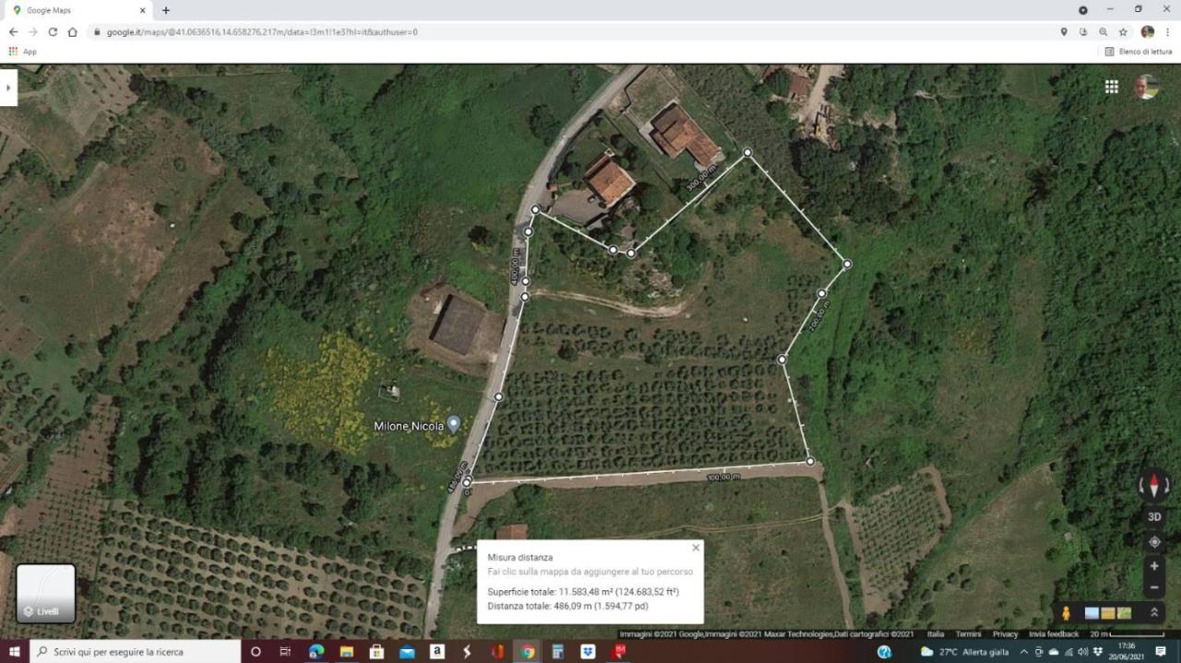Viewport: 1181px width, 663px height.
Task: Zoom in with the plus icon
Action: (x=1154, y=566)
